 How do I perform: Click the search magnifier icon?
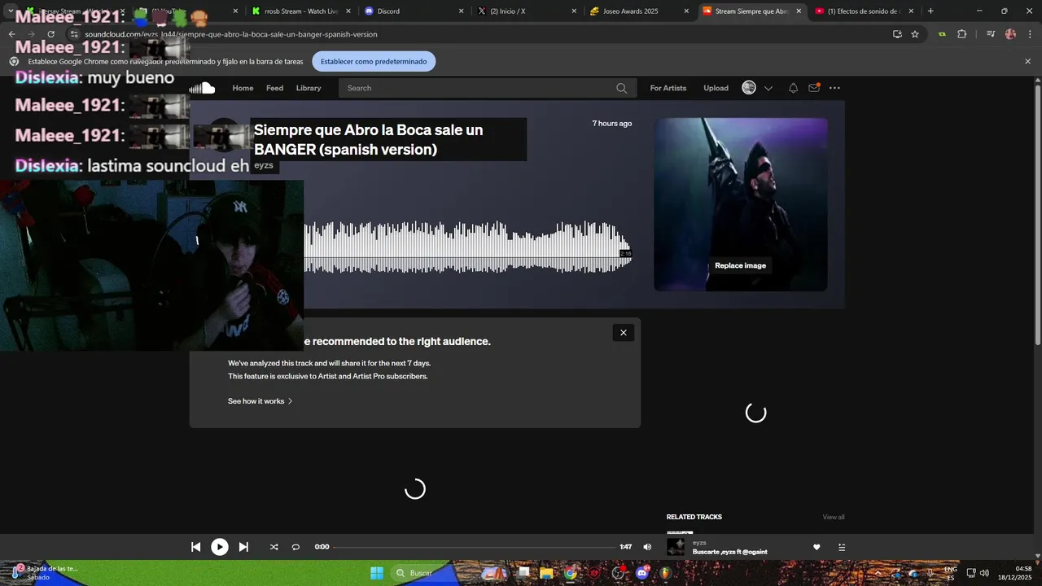pyautogui.click(x=622, y=88)
